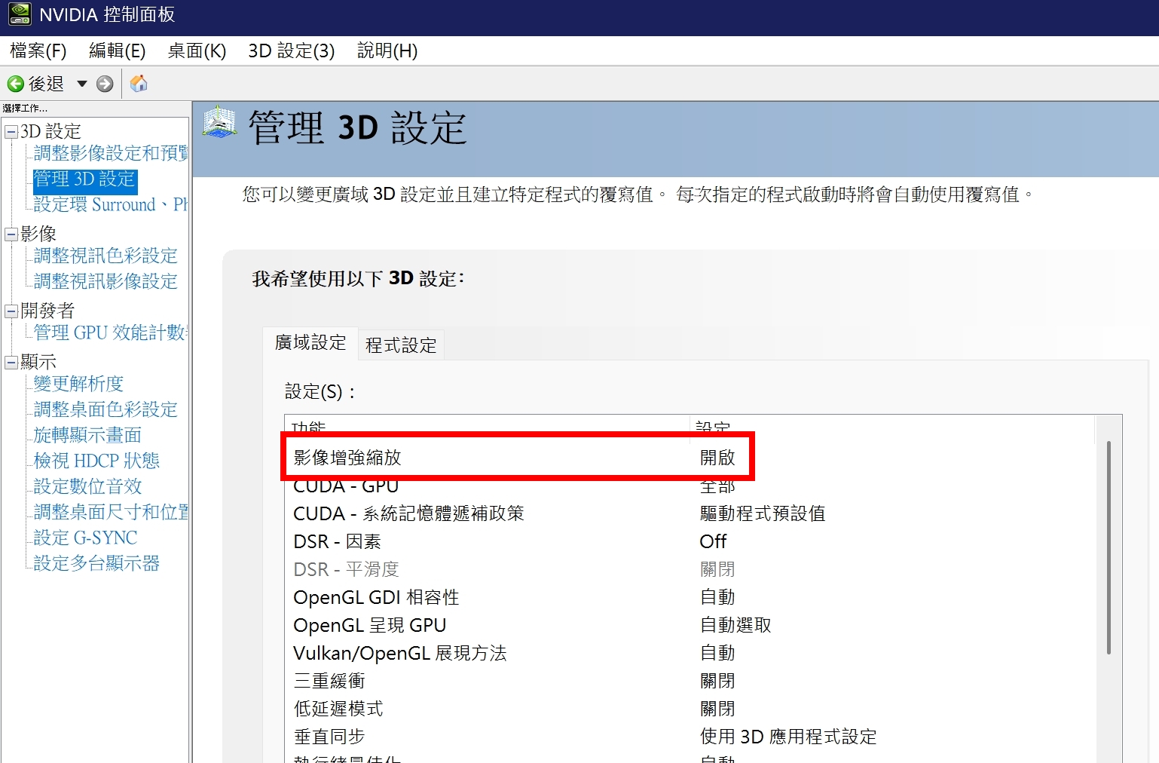1159x763 pixels.
Task: Open 設定多台顯示器 in the tree
Action: [96, 563]
